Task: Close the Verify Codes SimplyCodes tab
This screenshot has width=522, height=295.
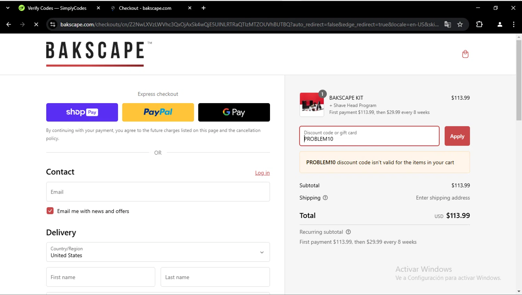Action: pos(98,8)
